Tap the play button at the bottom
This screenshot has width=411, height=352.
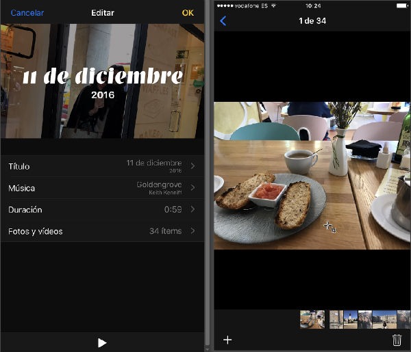102,343
